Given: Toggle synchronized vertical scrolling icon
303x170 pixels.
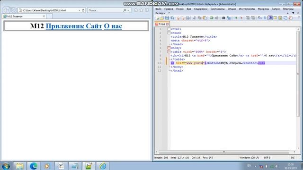Looking at the screenshot, I should coord(248,18).
